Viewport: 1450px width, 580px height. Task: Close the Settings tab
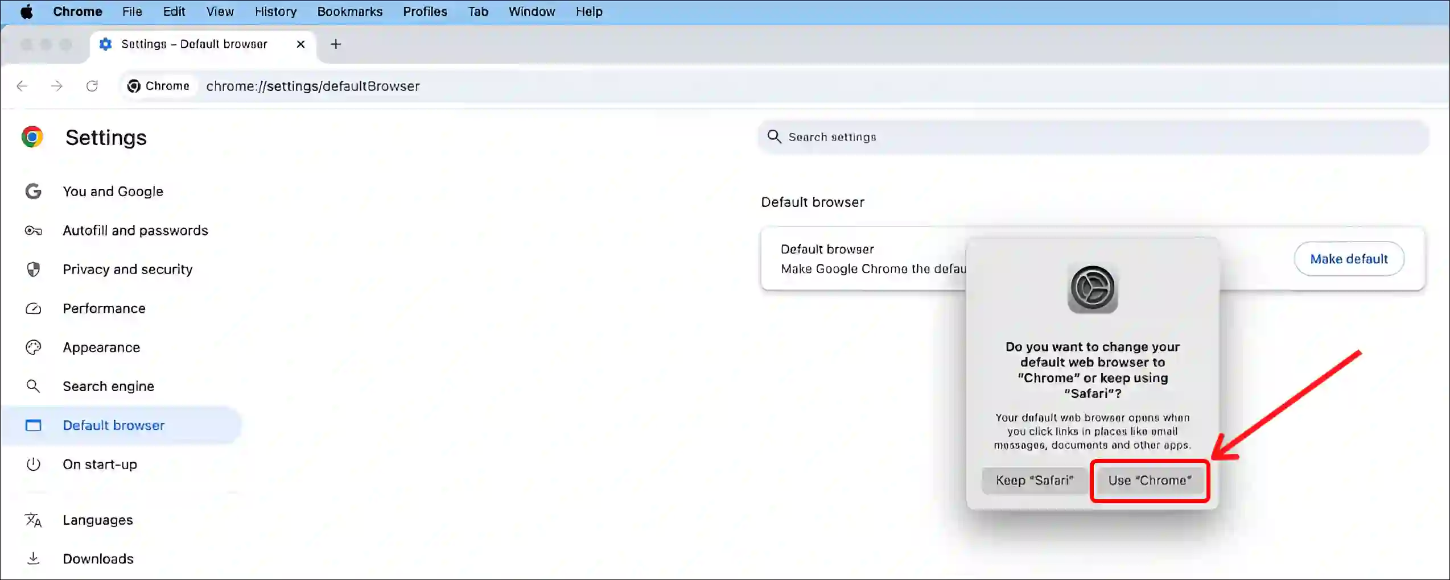tap(300, 44)
